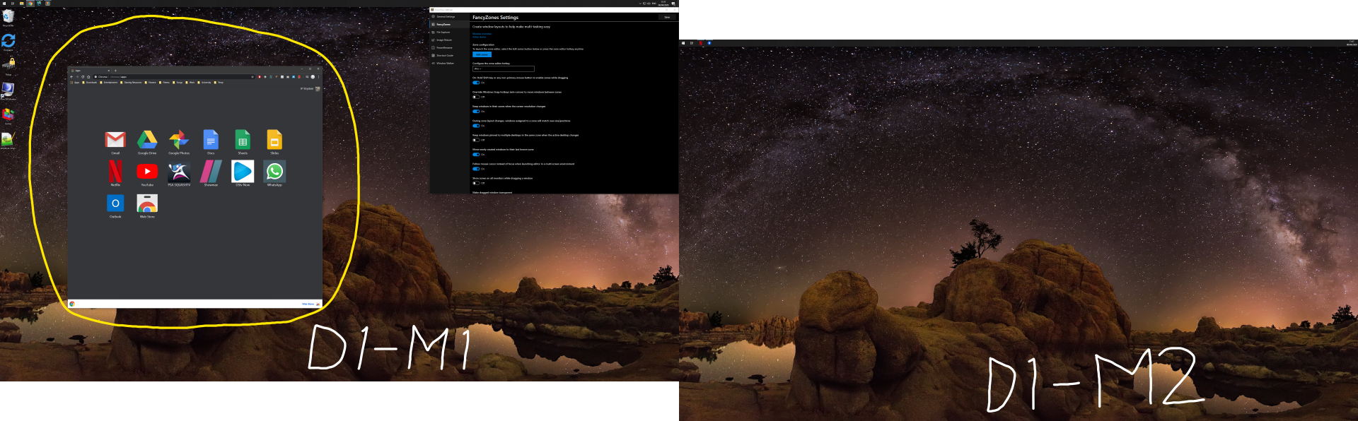Click Web Store link in Chrome footer

[x=308, y=304]
